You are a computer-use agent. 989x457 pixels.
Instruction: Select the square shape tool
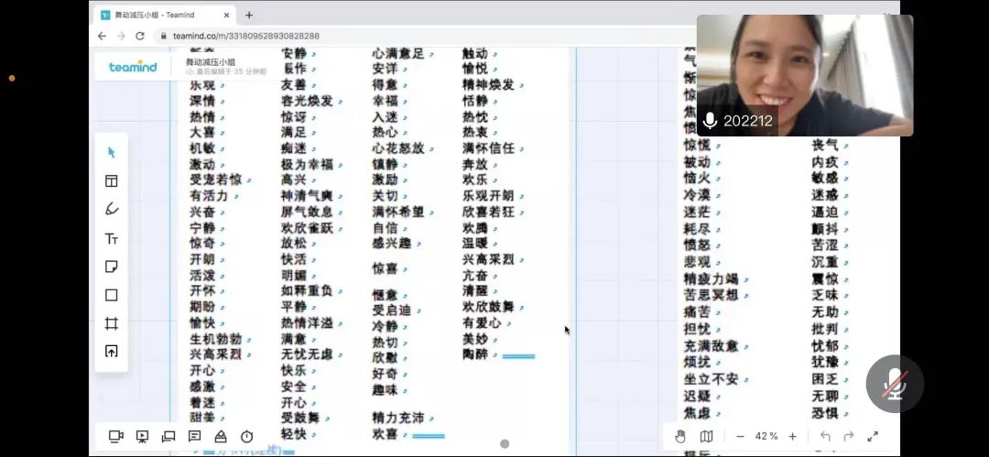[112, 295]
